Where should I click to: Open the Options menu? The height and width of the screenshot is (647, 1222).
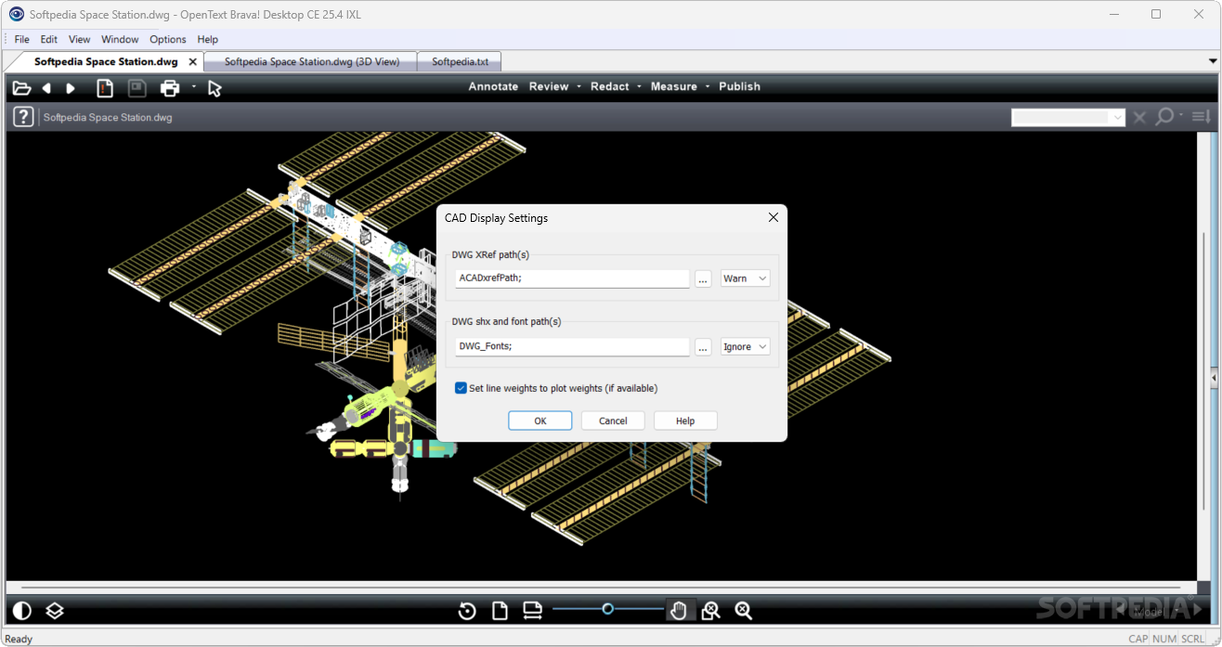click(x=168, y=39)
